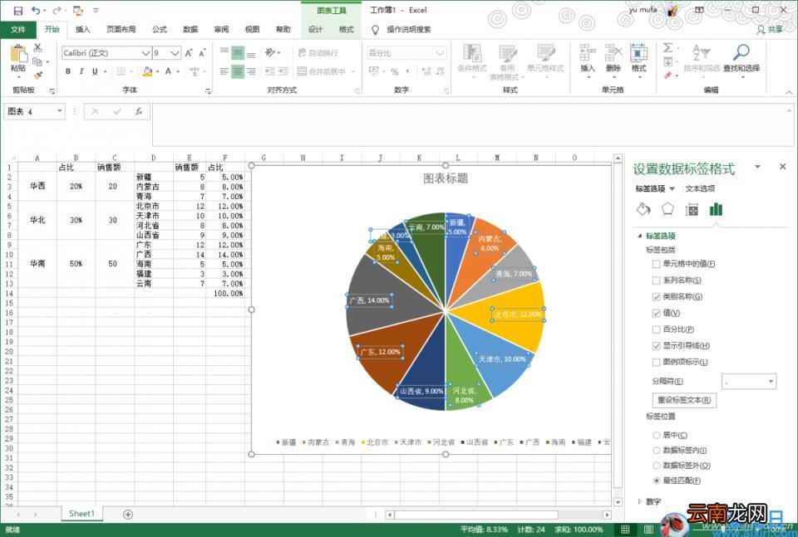Click the Cut scissors icon
Viewport: 798px width, 537px height.
[x=37, y=48]
